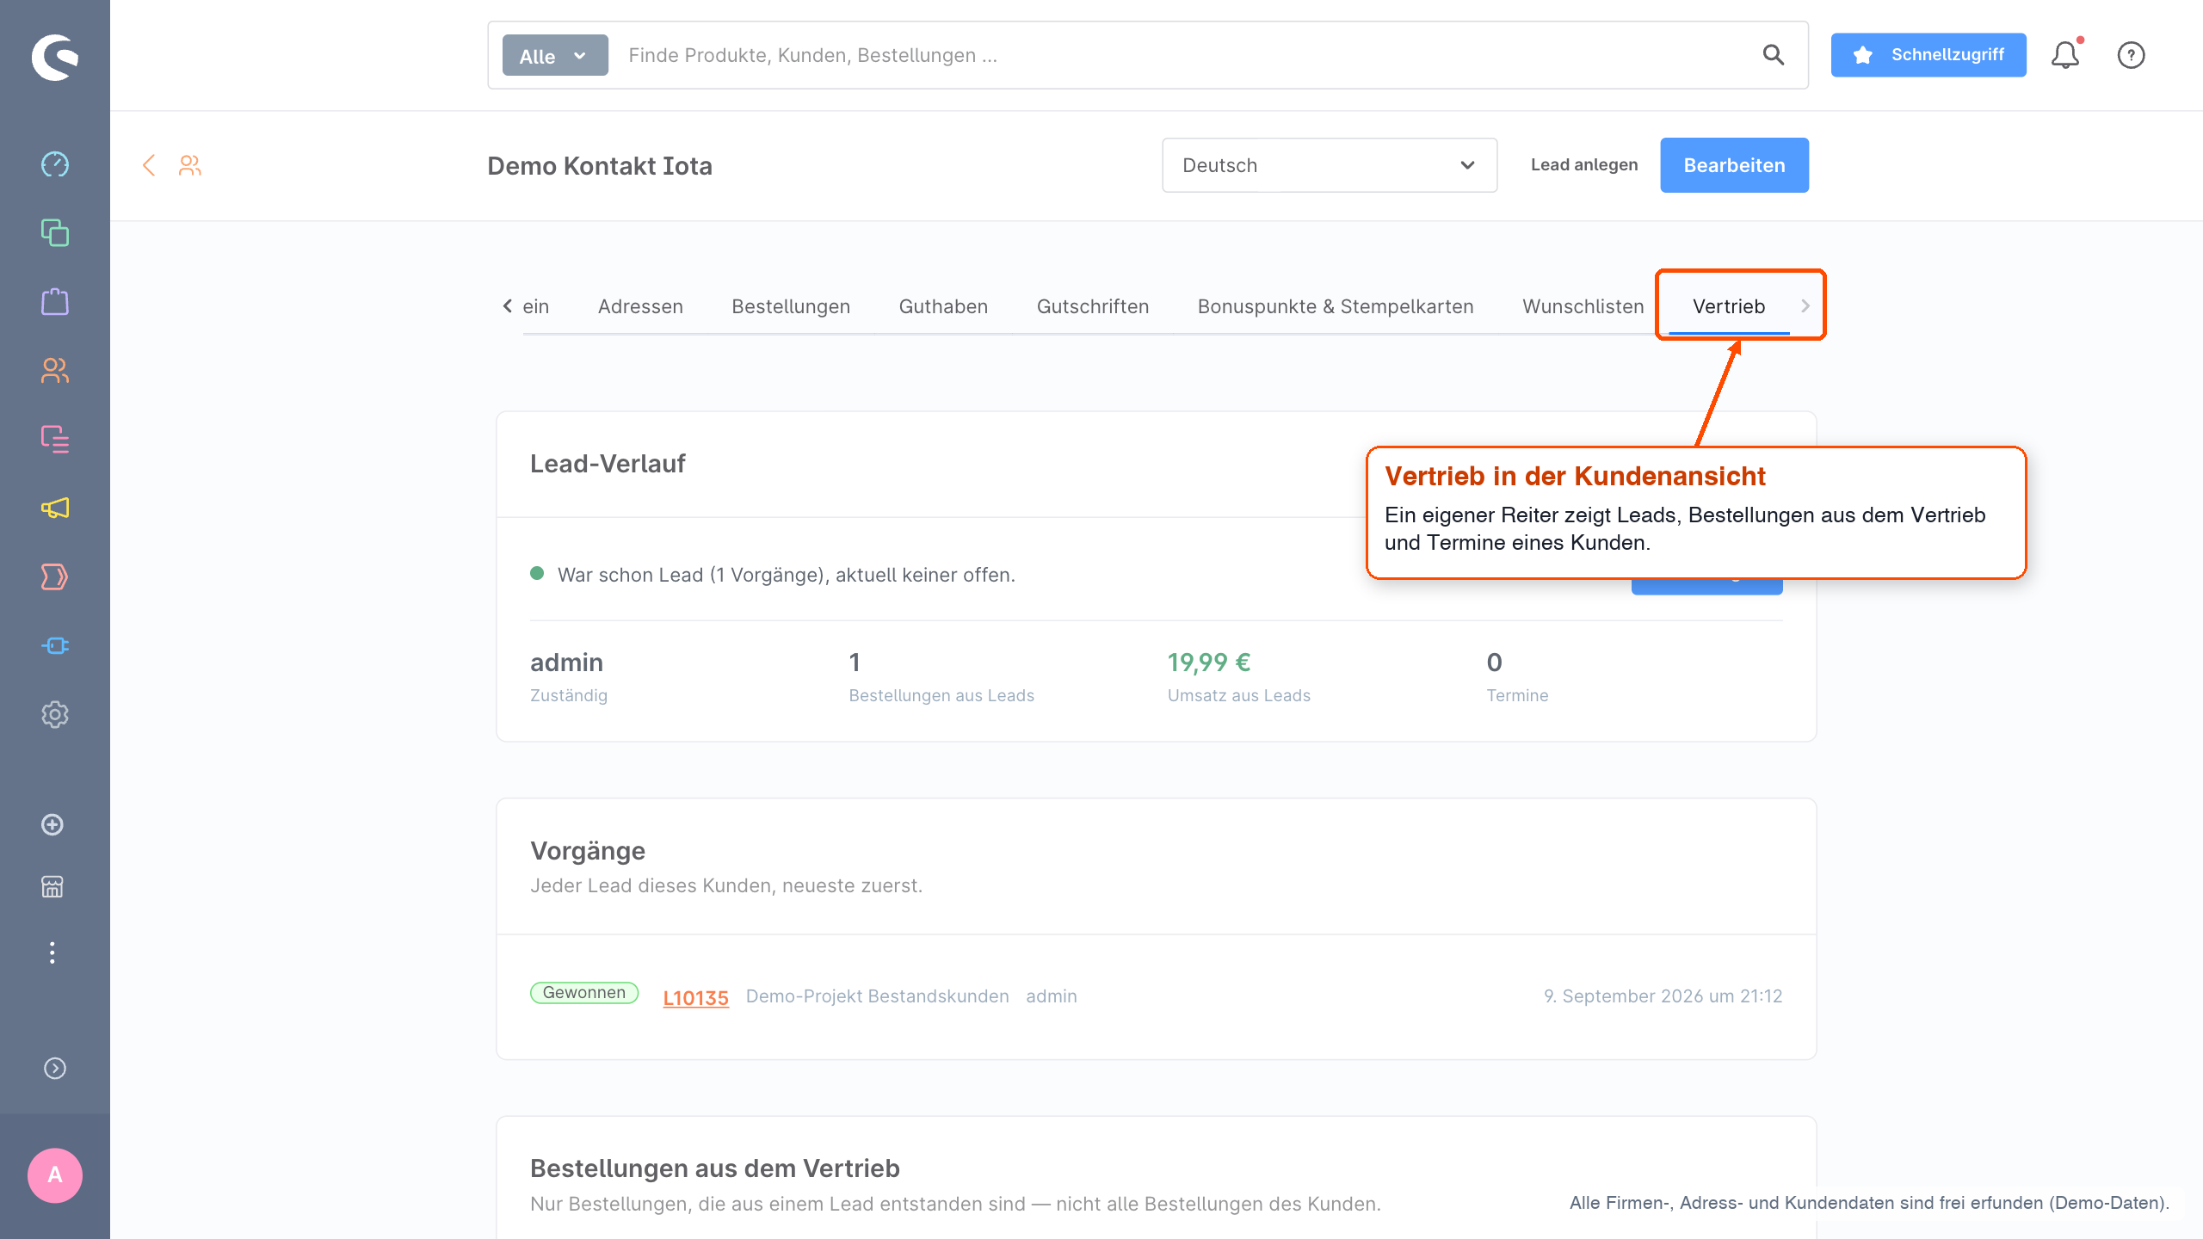Open Customers icon in sidebar
This screenshot has width=2203, height=1239.
pyautogui.click(x=55, y=371)
